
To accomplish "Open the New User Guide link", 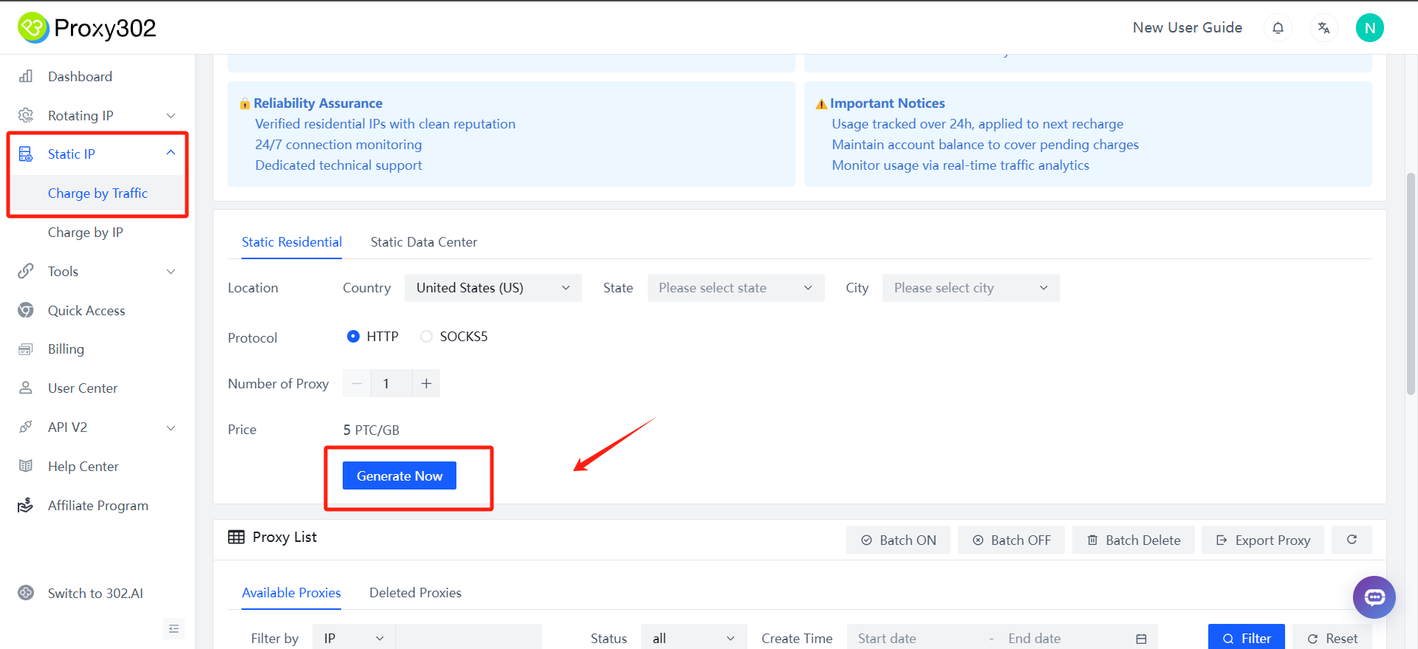I will pos(1188,28).
